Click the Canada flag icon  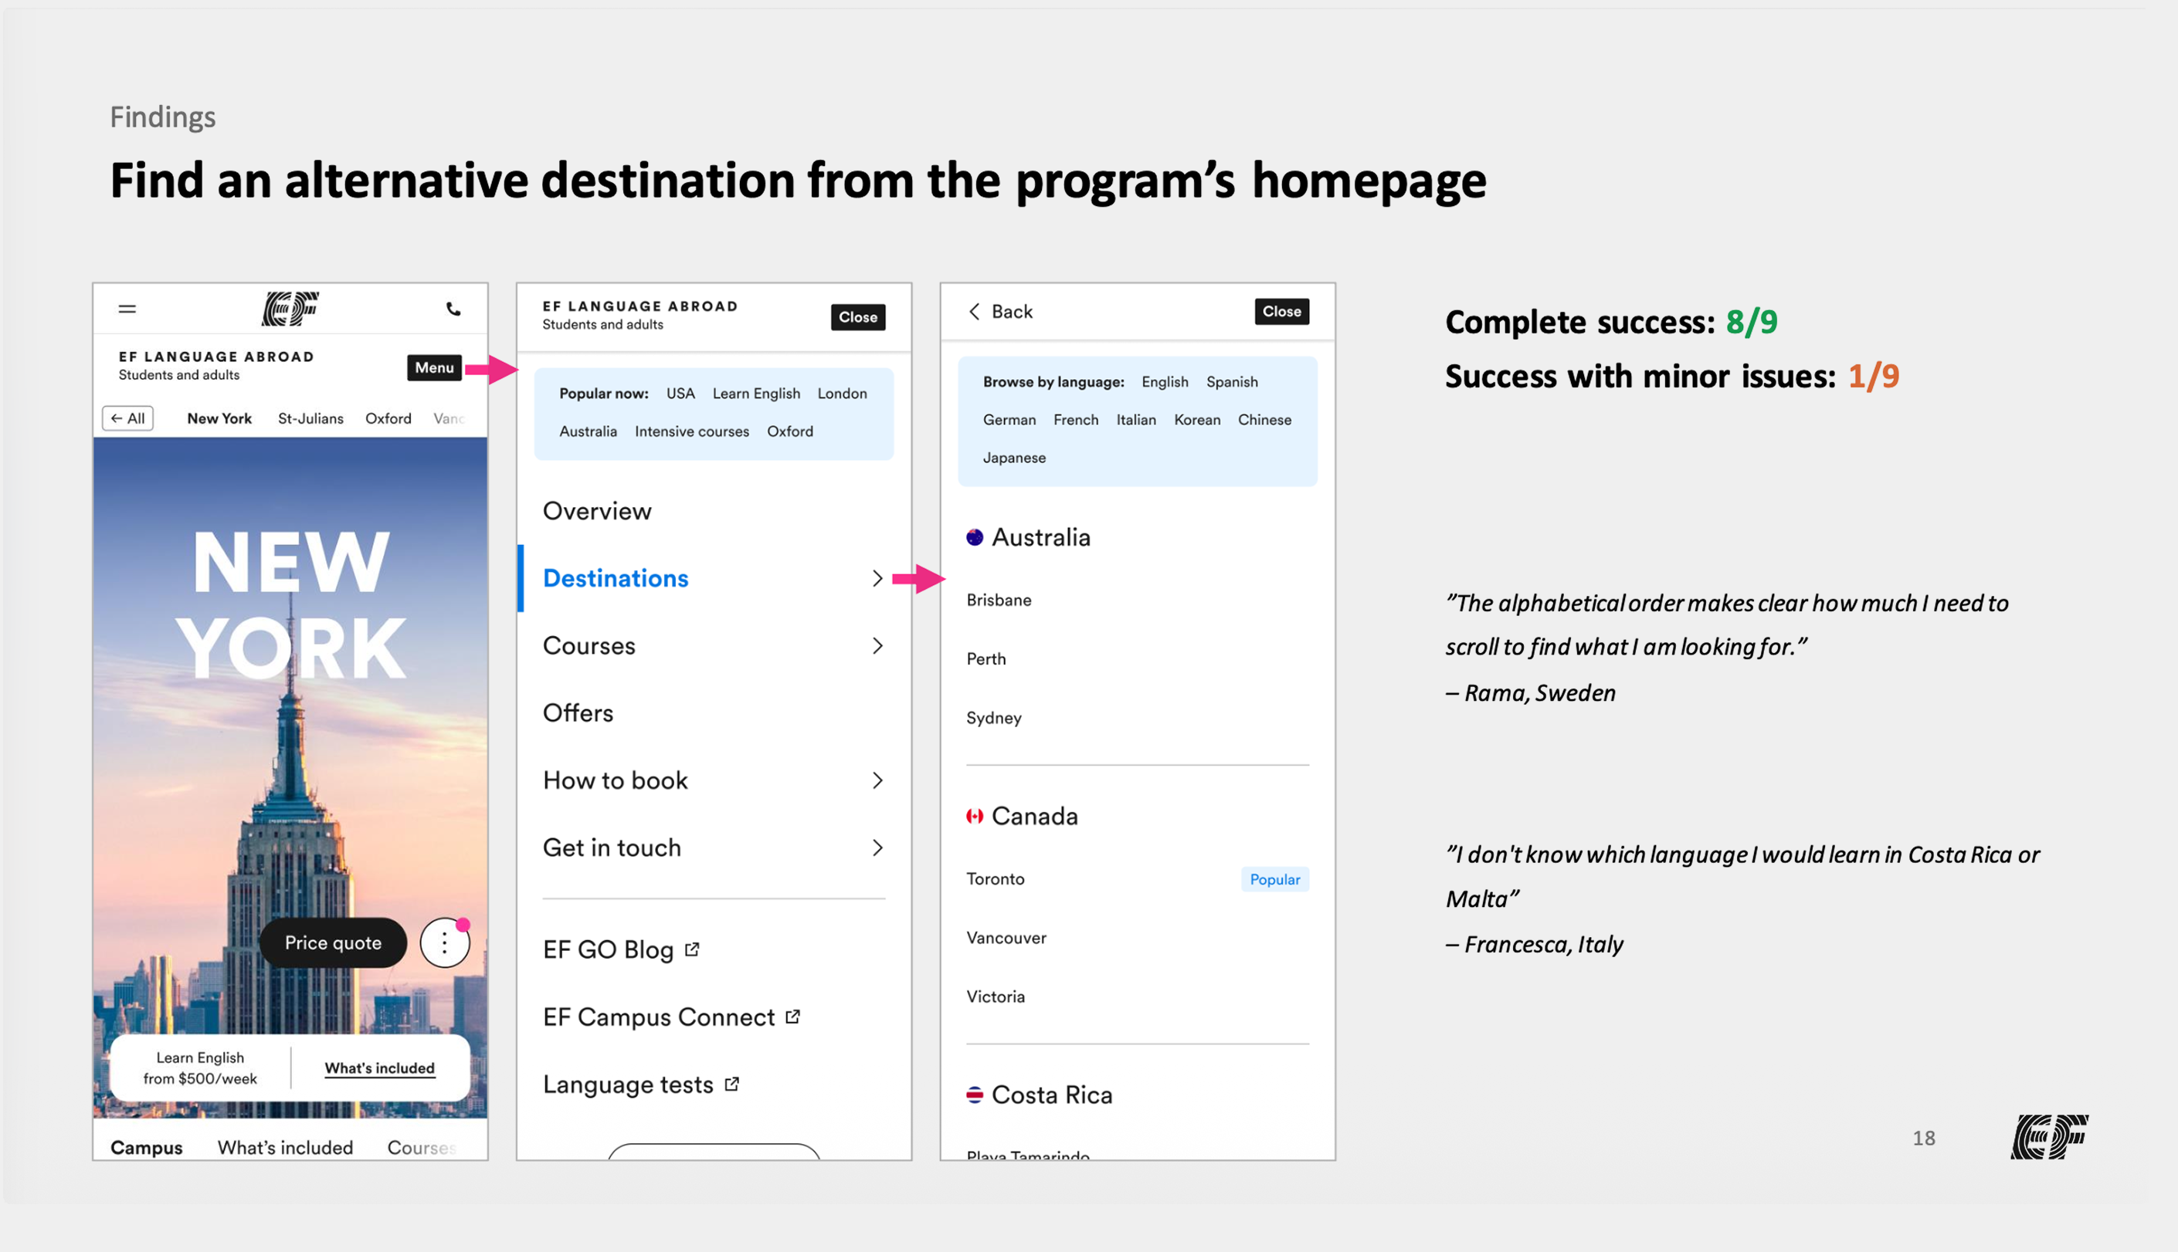[x=975, y=816]
